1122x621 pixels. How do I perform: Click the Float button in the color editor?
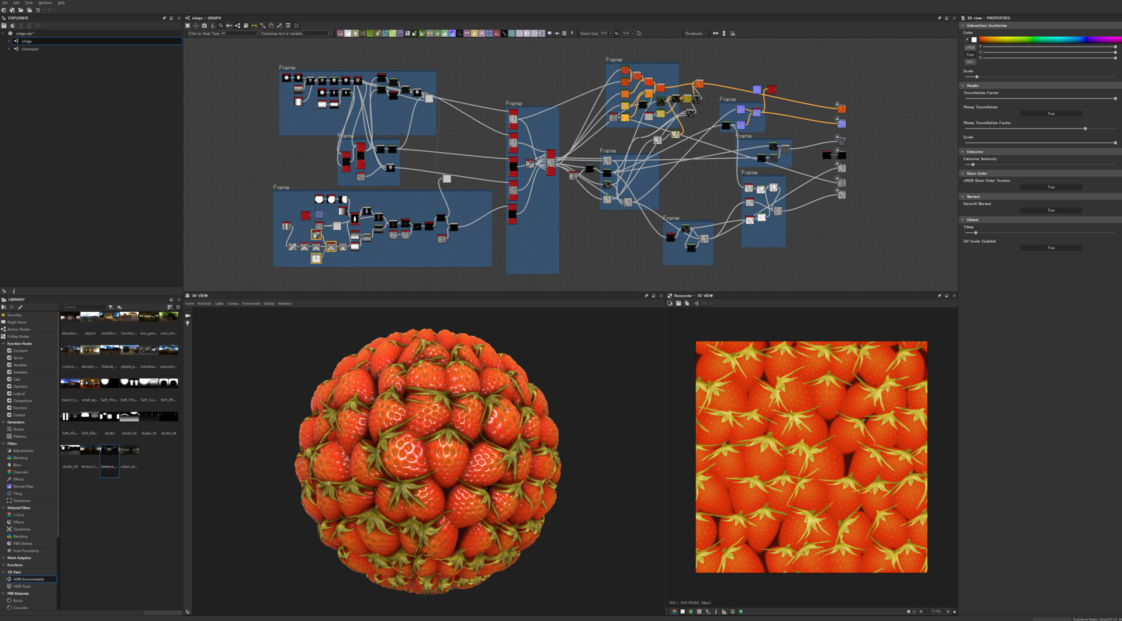[x=970, y=54]
